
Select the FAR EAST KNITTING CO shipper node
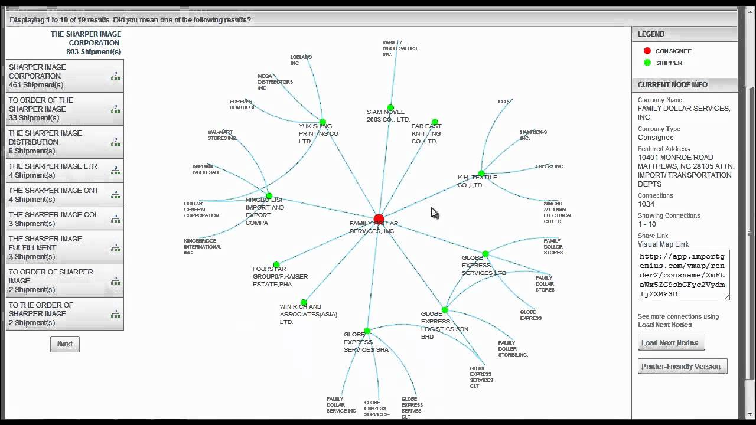(435, 122)
